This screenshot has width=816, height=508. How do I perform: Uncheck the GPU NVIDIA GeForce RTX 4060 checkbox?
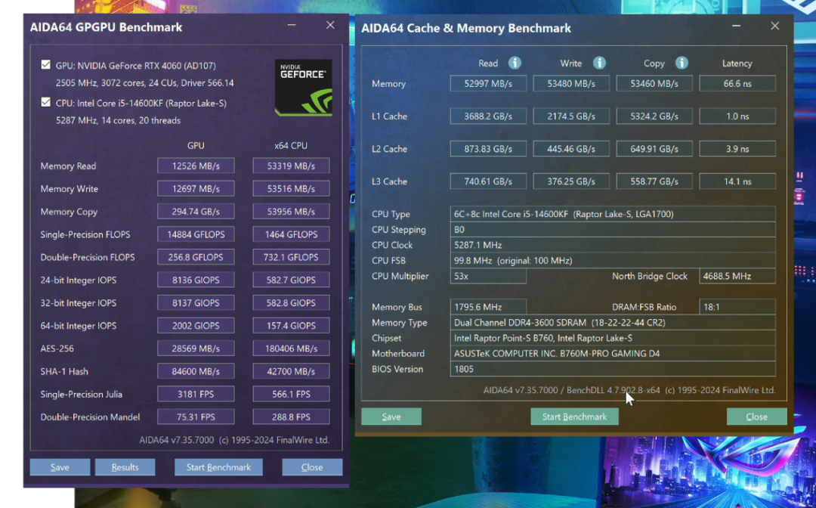tap(46, 64)
